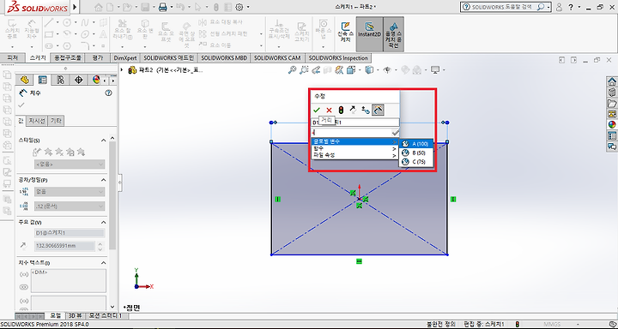Click the dimension value input field in Modify dialog
618x329 pixels.
point(351,133)
